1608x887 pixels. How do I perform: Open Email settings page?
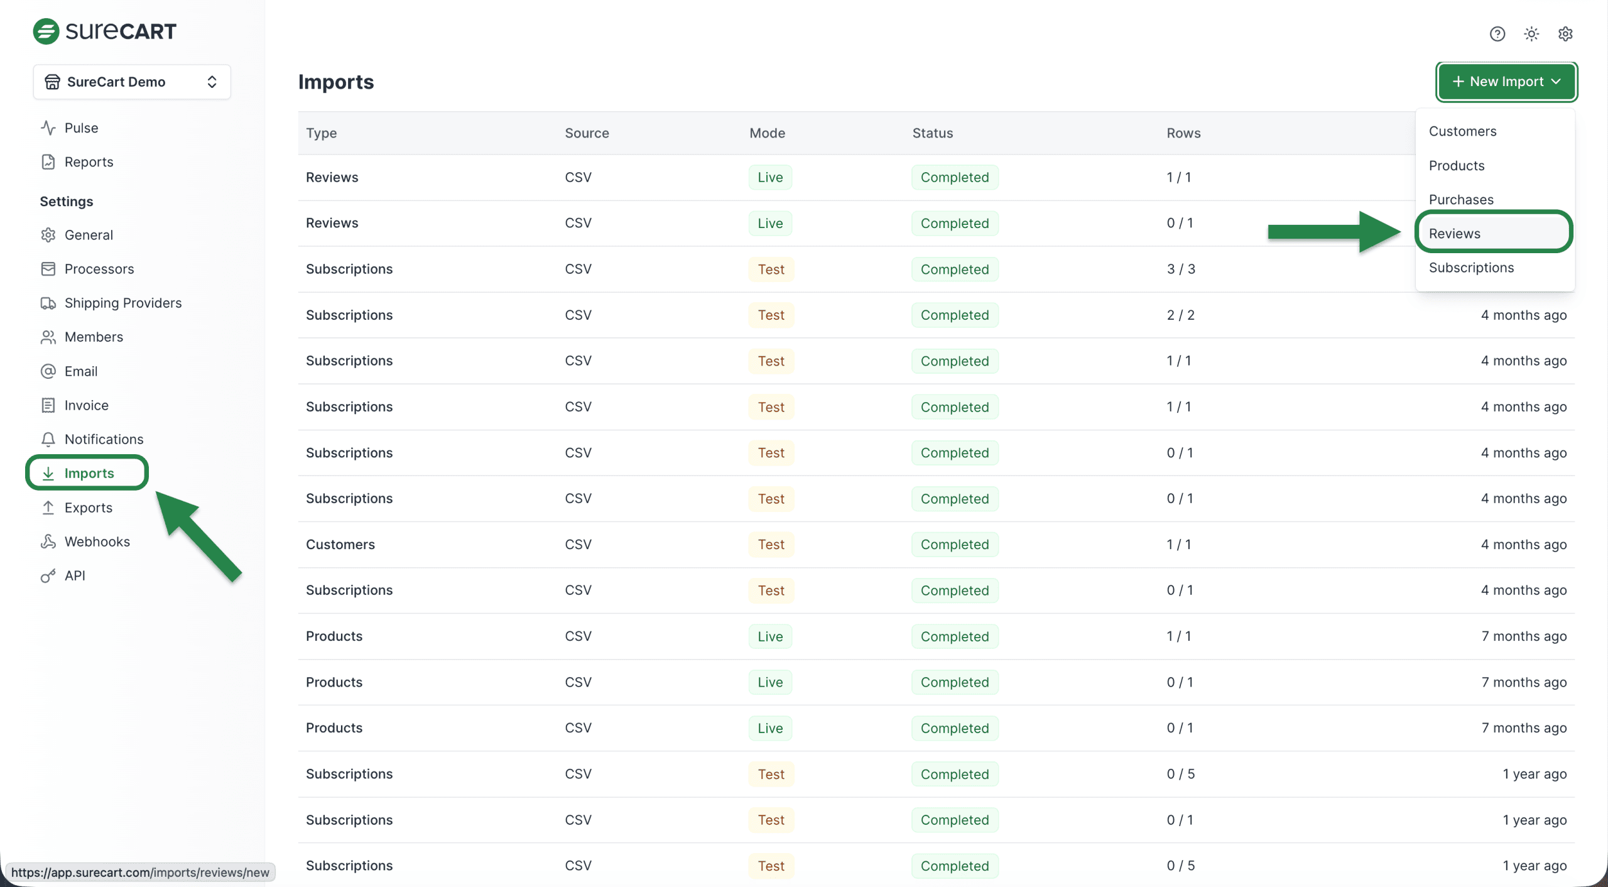pos(81,371)
